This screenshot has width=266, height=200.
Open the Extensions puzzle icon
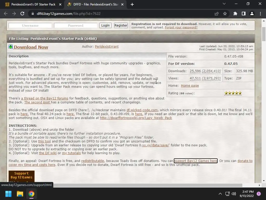235,14
